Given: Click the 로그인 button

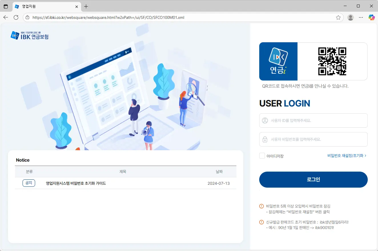Looking at the screenshot, I should tap(313, 180).
